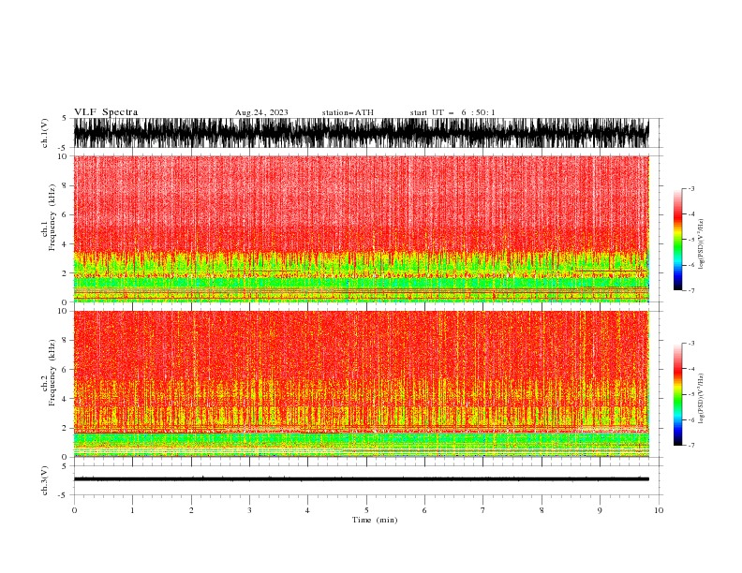Image resolution: width=742 pixels, height=573 pixels.
Task: Click the ch.1 waveform plot
Action: point(361,133)
